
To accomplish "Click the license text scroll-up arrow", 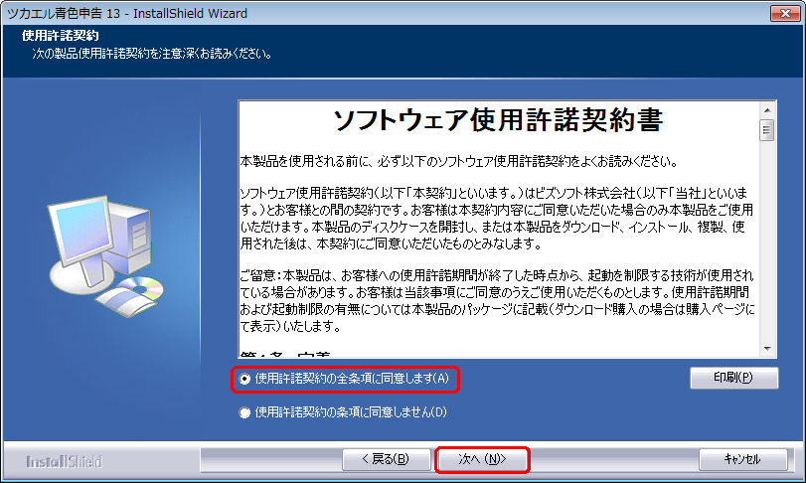I will click(767, 110).
